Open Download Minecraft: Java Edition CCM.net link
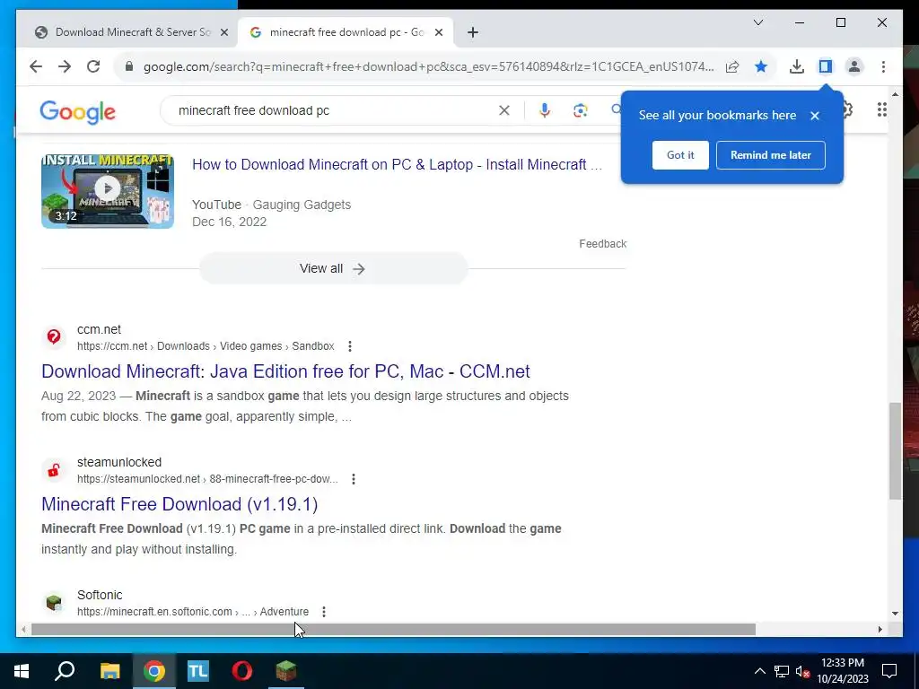919x689 pixels. (285, 371)
